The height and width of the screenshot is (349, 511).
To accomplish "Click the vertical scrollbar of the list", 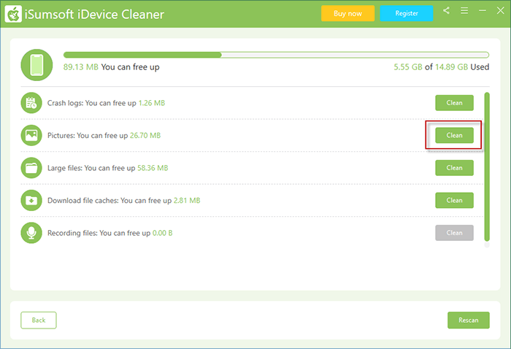I will 487,167.
